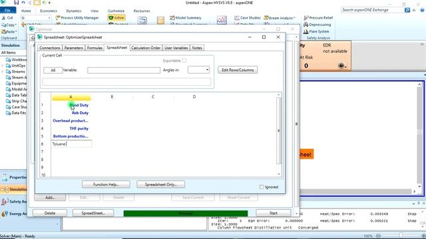This screenshot has width=426, height=239.
Task: Open the Customize ribbon tab
Action: pyautogui.click(x=116, y=11)
